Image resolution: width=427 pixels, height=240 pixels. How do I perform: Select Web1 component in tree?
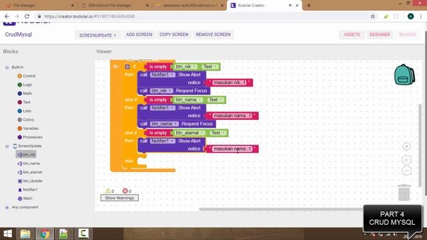pyautogui.click(x=25, y=199)
